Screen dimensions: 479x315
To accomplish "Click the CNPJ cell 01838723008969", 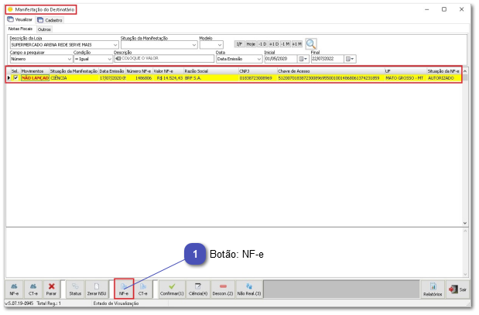I will click(x=258, y=78).
